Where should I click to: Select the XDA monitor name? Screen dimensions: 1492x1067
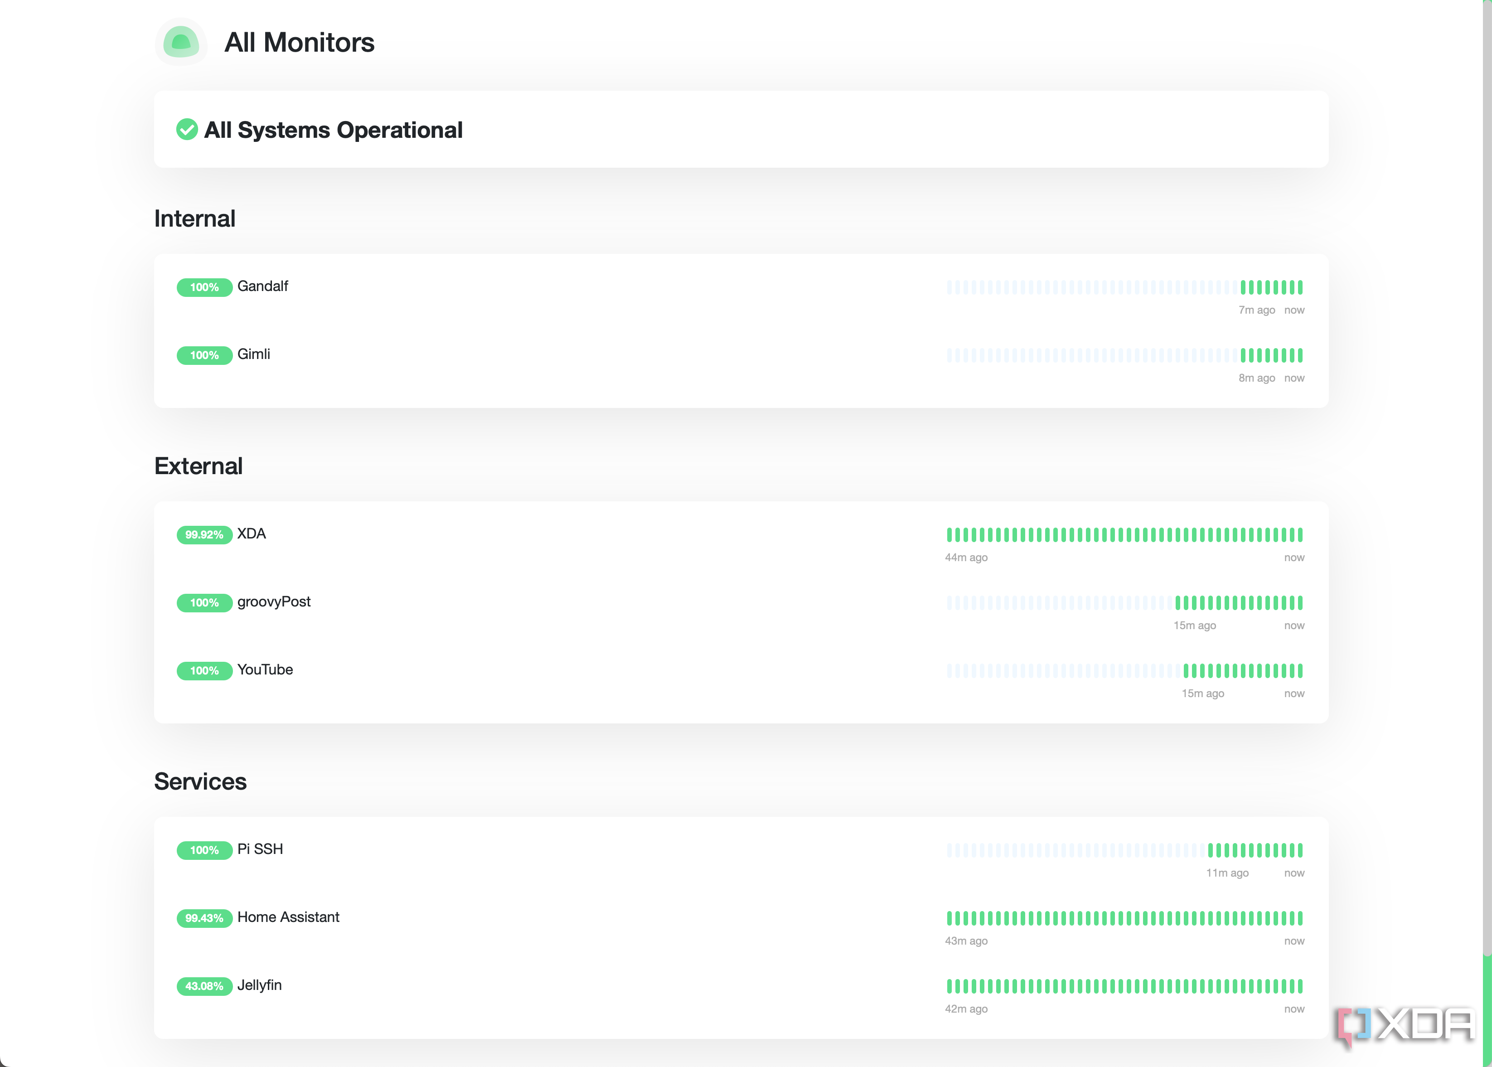pyautogui.click(x=252, y=533)
